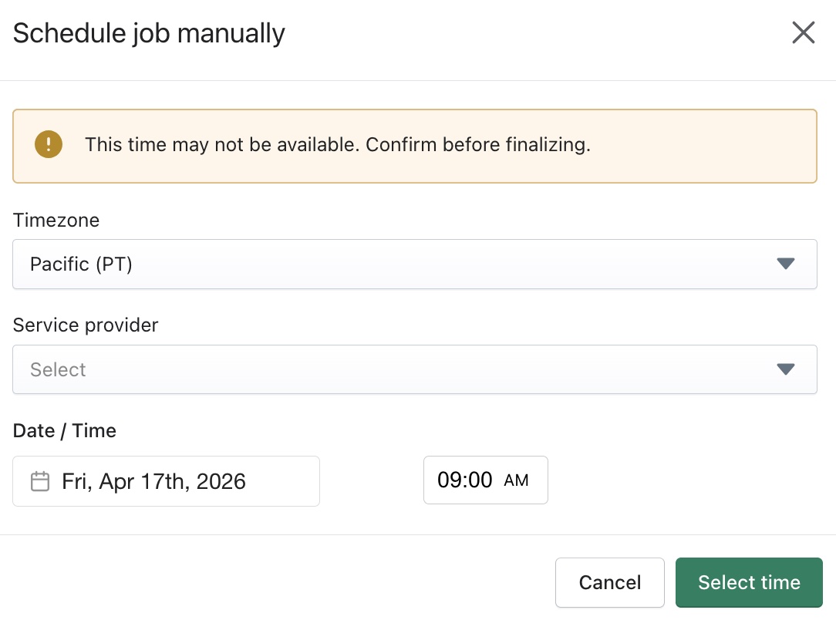This screenshot has width=836, height=620.
Task: Close the Schedule job manually dialog
Action: pos(803,33)
